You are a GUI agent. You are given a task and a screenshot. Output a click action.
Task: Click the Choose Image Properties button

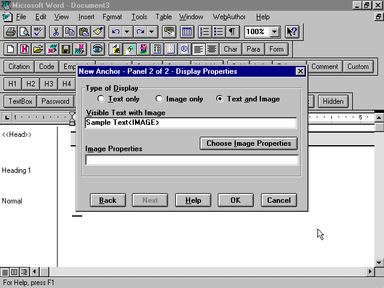pos(248,143)
